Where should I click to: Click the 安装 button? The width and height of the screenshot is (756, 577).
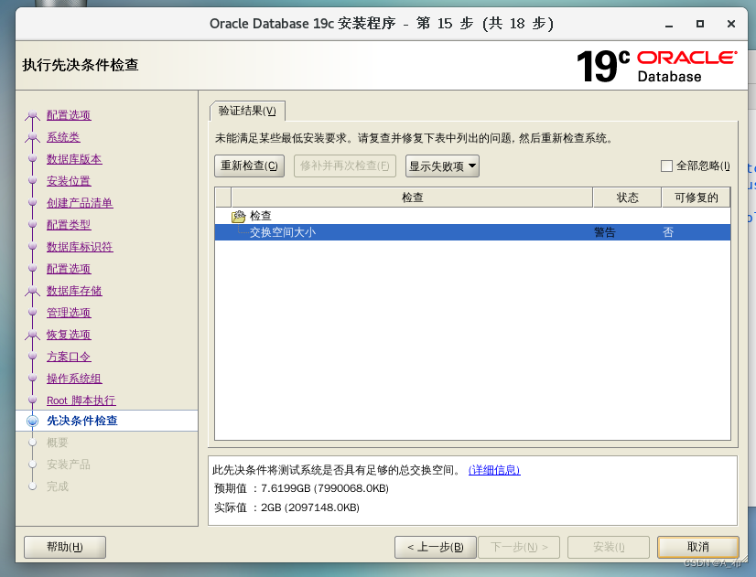tap(609, 547)
